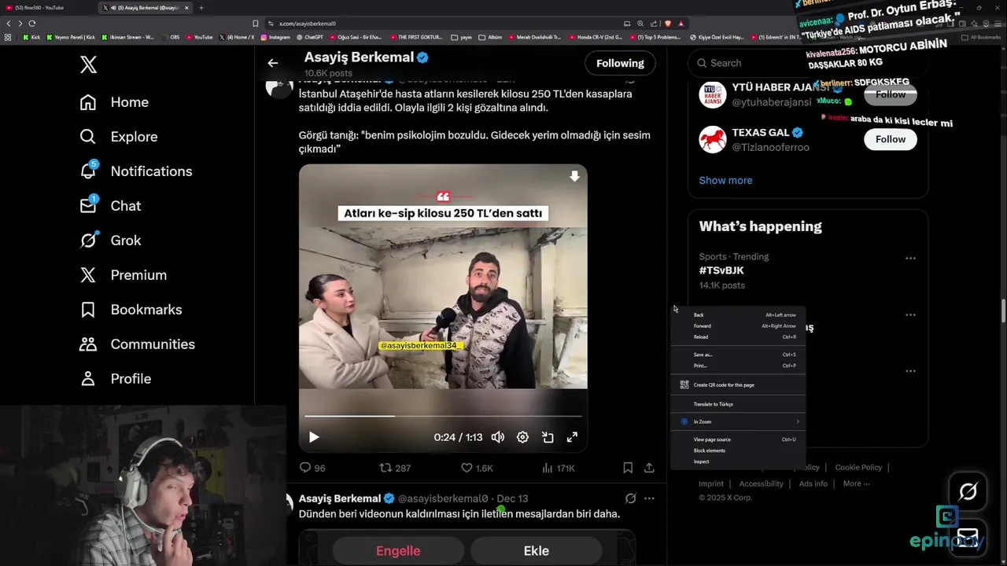Open Bookmarks in the sidebar
1007x566 pixels.
click(x=131, y=310)
